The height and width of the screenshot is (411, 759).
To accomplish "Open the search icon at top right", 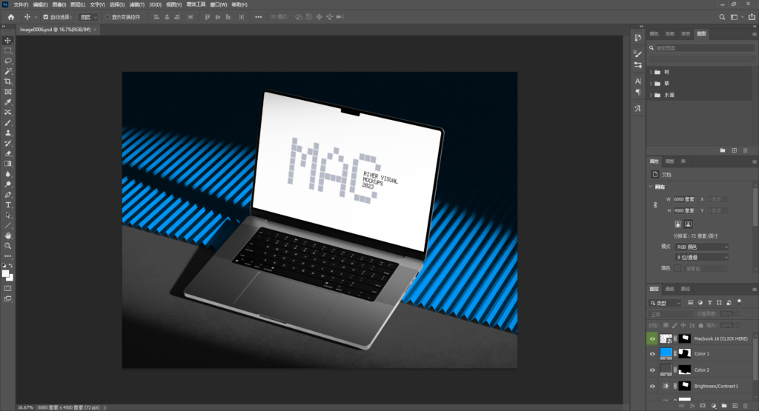I will [x=722, y=17].
